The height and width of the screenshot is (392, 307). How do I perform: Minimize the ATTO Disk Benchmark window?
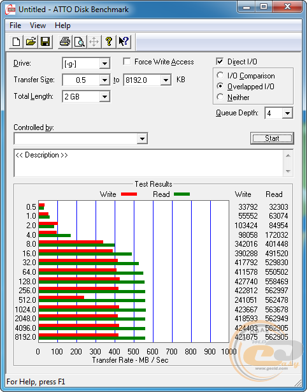click(x=246, y=7)
